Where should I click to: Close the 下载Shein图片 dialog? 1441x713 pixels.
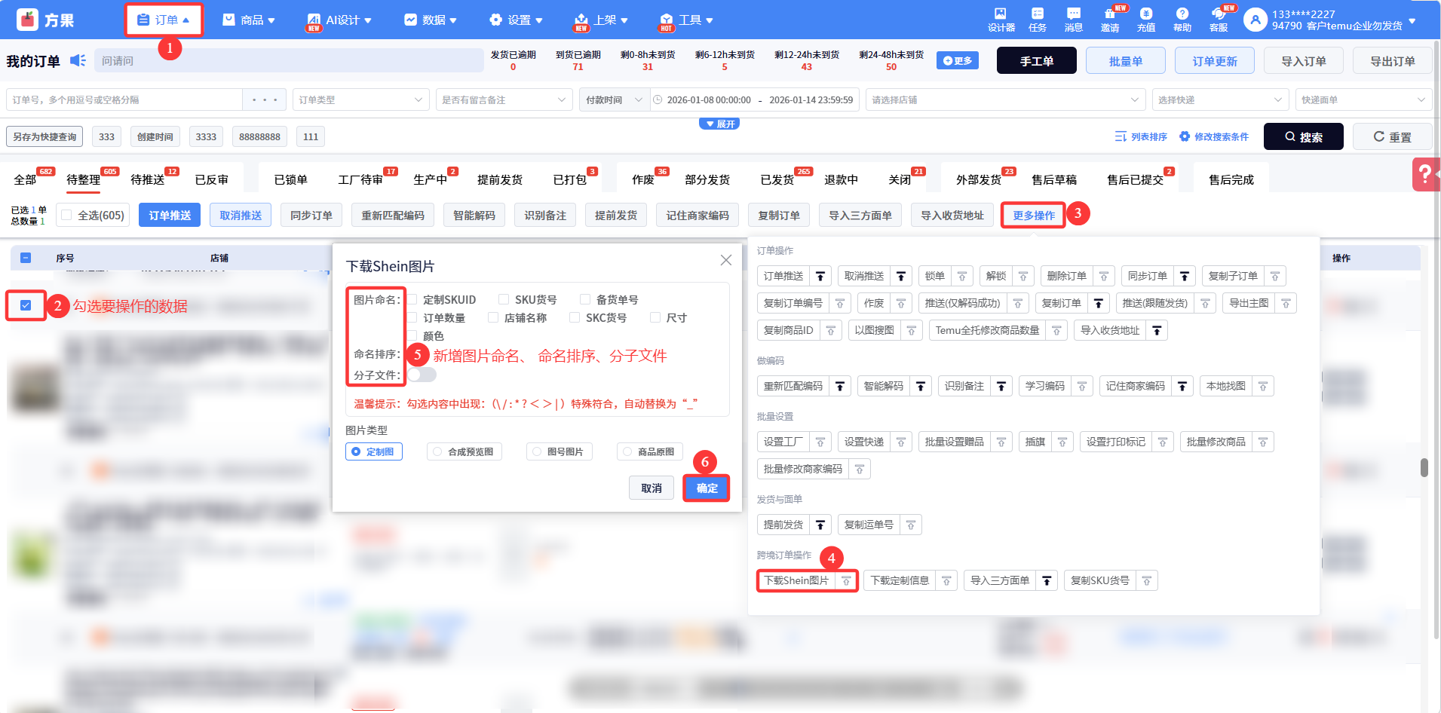click(726, 260)
